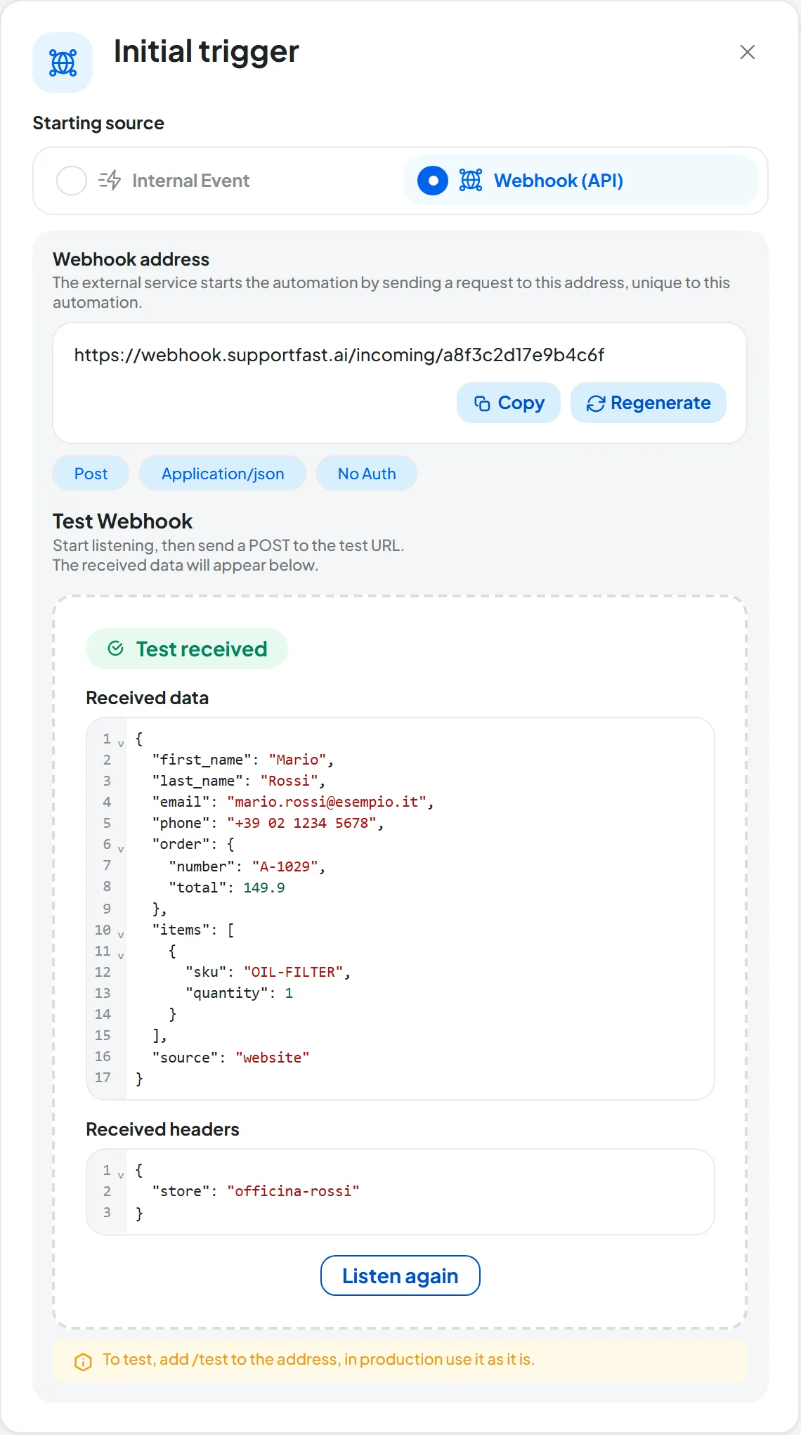
Task: Click the "source": "website" line
Action: (230, 1058)
